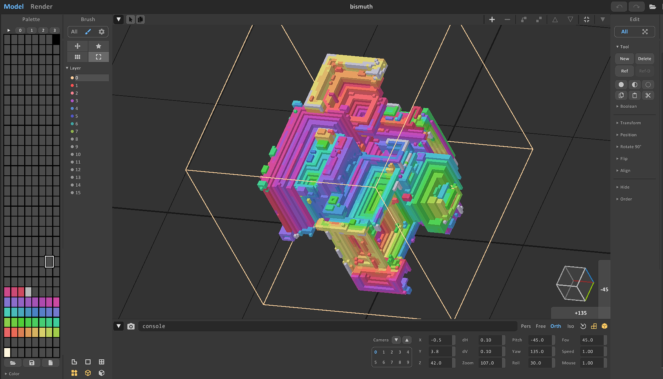Image resolution: width=663 pixels, height=379 pixels.
Task: Click the reset camera rotation icon
Action: tap(583, 326)
